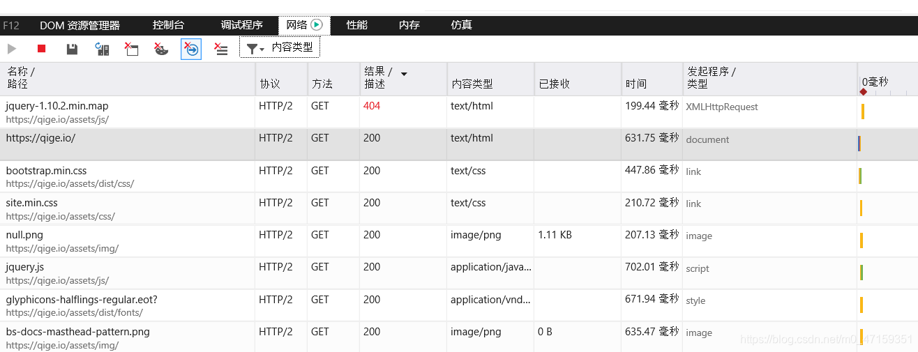Switch to the 调试程序 tab
Screen dimensions: 918x352
pyautogui.click(x=242, y=25)
